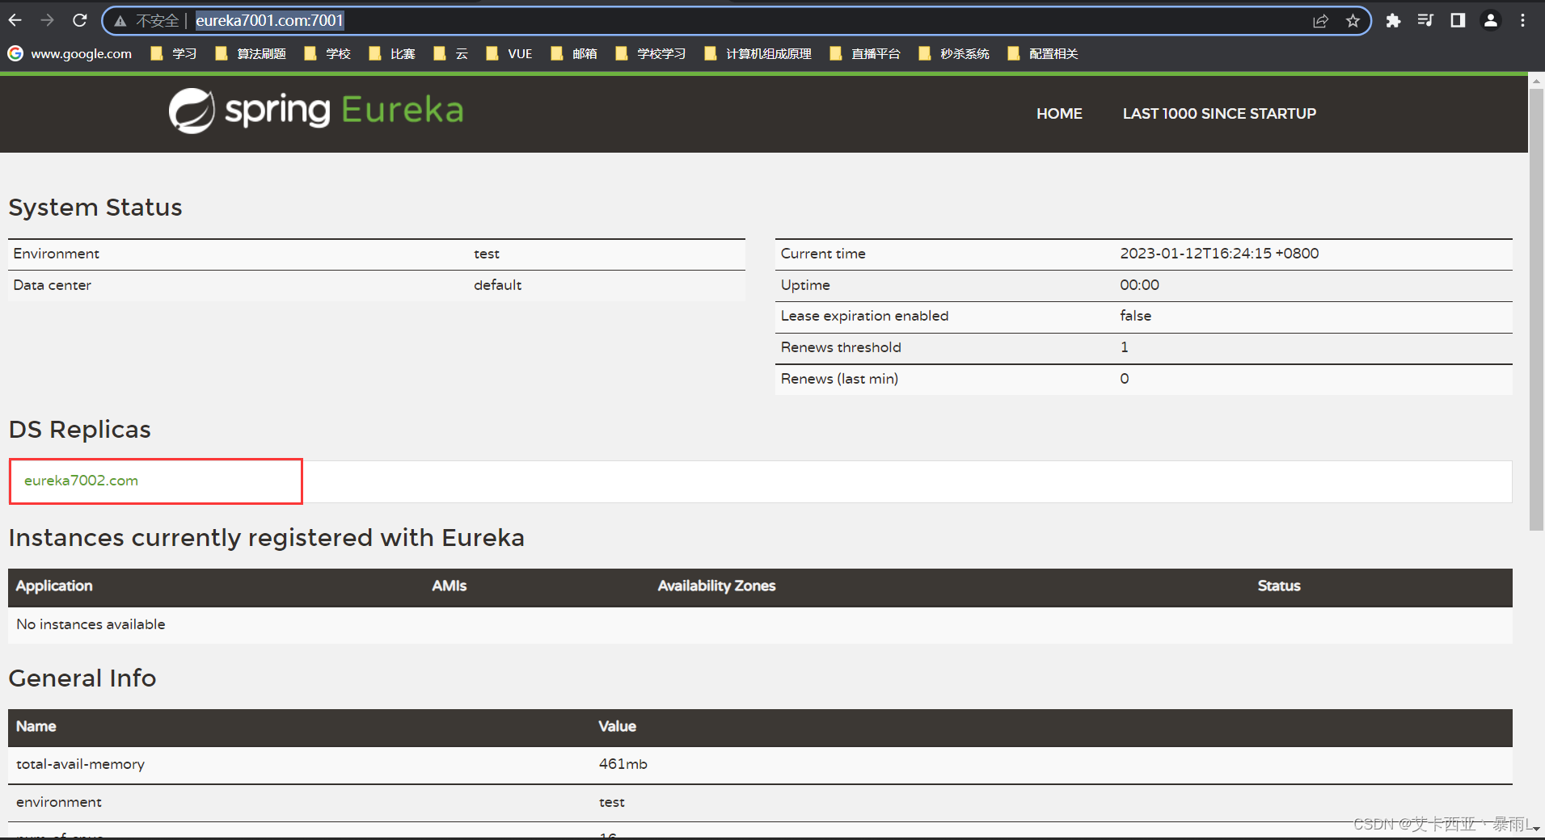
Task: Click the Value column header
Action: 617,727
